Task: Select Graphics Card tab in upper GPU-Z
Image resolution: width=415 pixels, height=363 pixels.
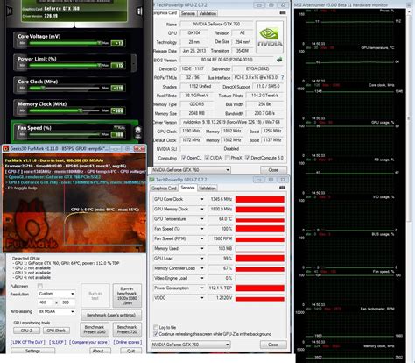Action: (165, 13)
